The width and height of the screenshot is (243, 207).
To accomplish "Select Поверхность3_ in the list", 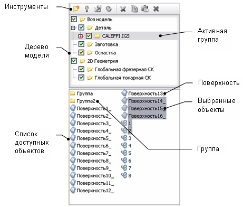I will pyautogui.click(x=94, y=124).
